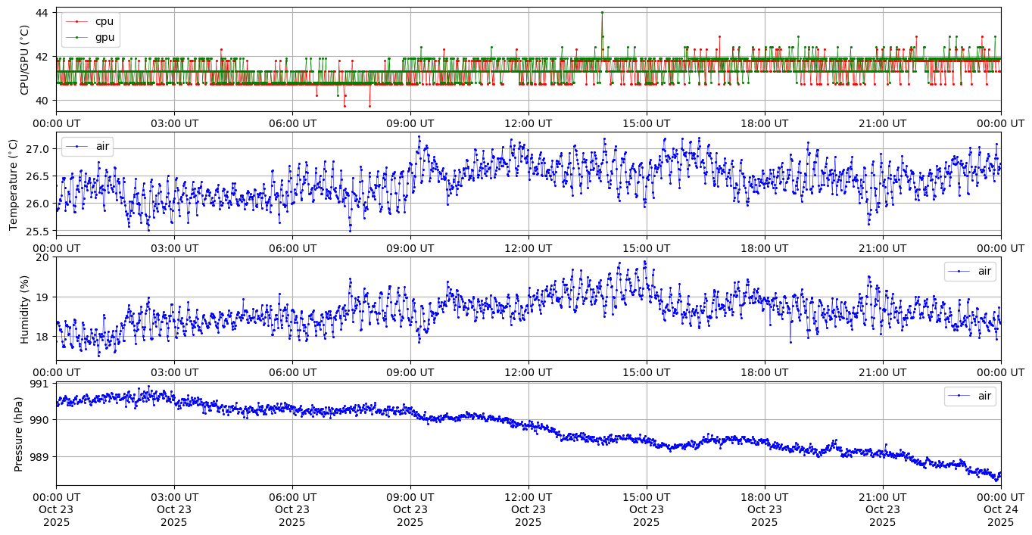This screenshot has height=535, width=1032.
Task: Click the 991 tick on Pressure axis
Action: pyautogui.click(x=39, y=384)
